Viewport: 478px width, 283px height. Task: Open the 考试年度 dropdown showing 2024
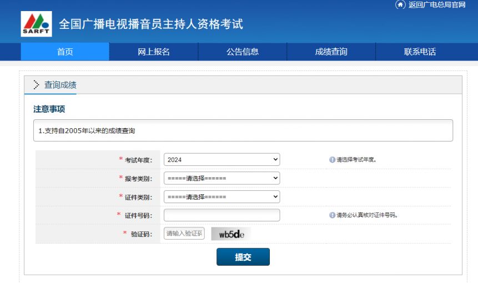pyautogui.click(x=222, y=160)
